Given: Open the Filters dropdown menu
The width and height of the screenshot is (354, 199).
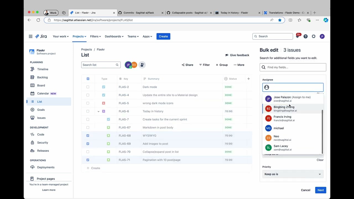Looking at the screenshot, I should [95, 36].
